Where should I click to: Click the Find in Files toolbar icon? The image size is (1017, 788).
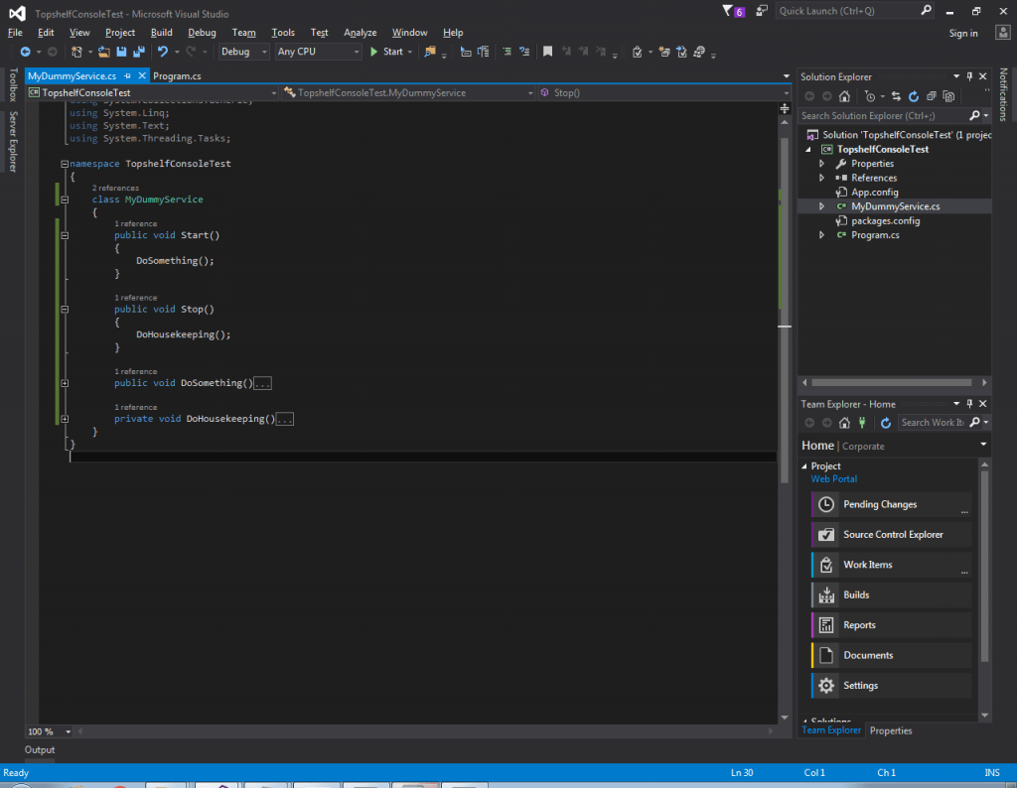tap(429, 52)
